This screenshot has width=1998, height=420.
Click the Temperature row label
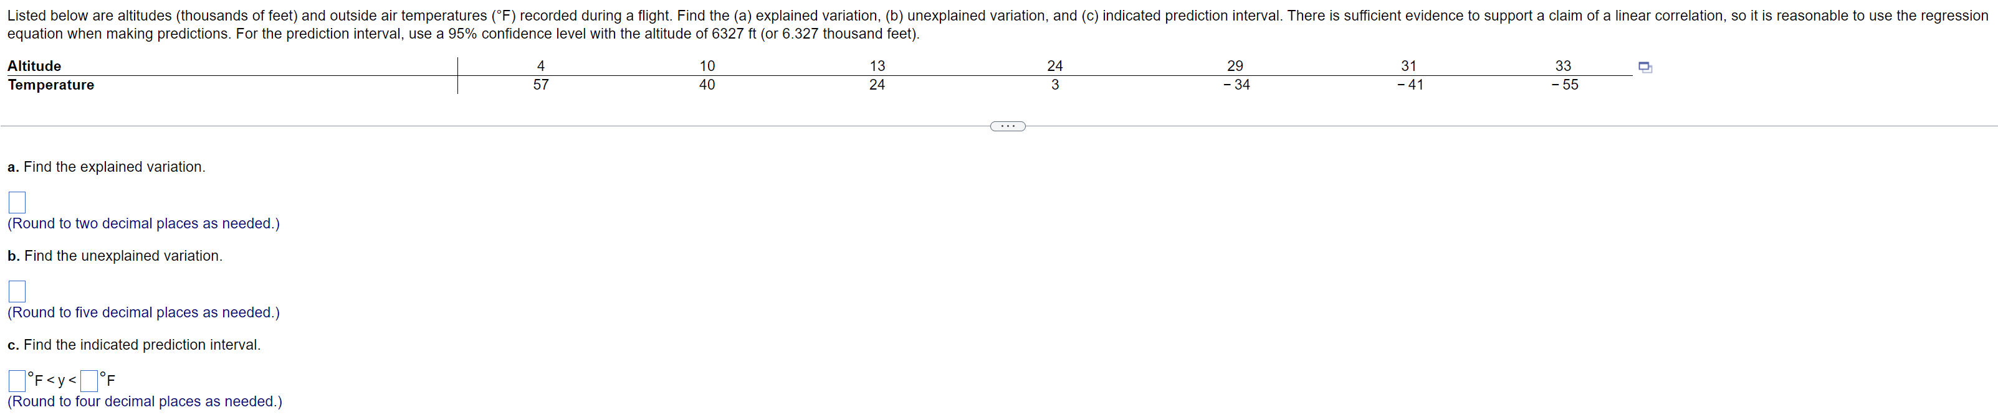pos(50,85)
